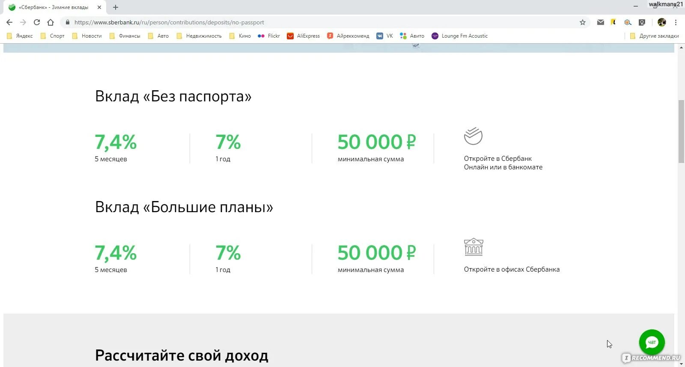Open the orange magnifier search extension
The height and width of the screenshot is (367, 685).
tap(628, 22)
